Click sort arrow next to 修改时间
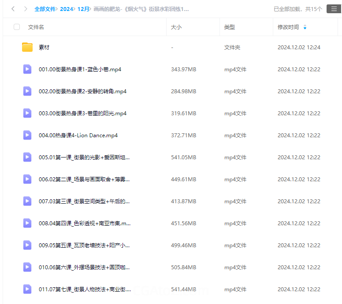This screenshot has height=304, width=342. [305, 27]
